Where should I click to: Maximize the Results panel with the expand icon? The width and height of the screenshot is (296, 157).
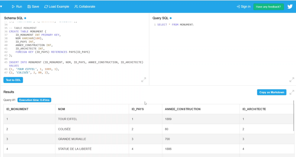coord(292,92)
